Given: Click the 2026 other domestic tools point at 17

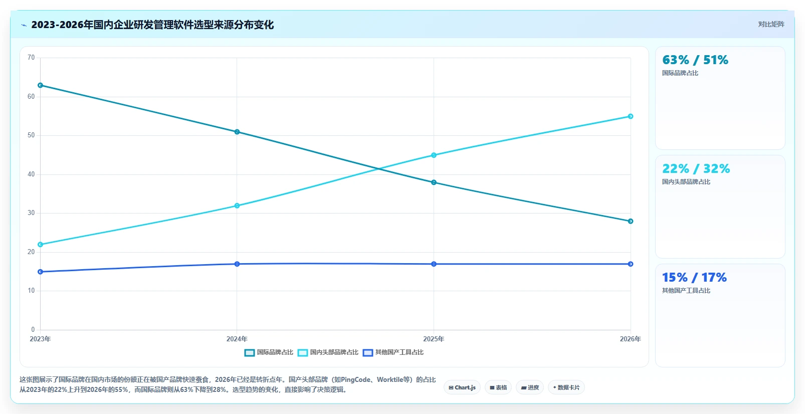Looking at the screenshot, I should click(631, 264).
